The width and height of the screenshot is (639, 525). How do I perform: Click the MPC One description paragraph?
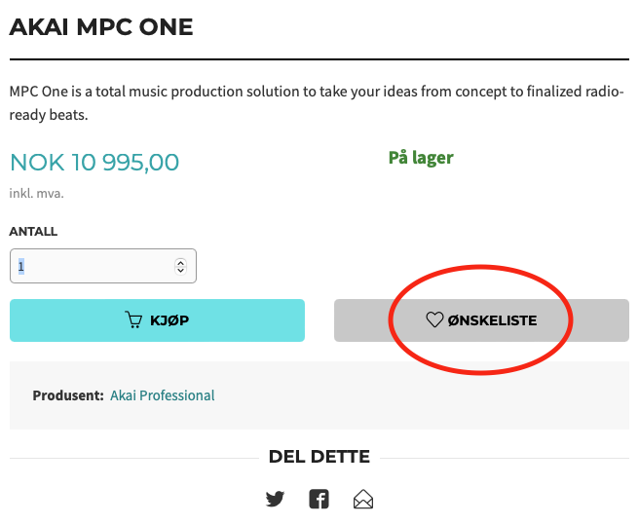point(317,103)
